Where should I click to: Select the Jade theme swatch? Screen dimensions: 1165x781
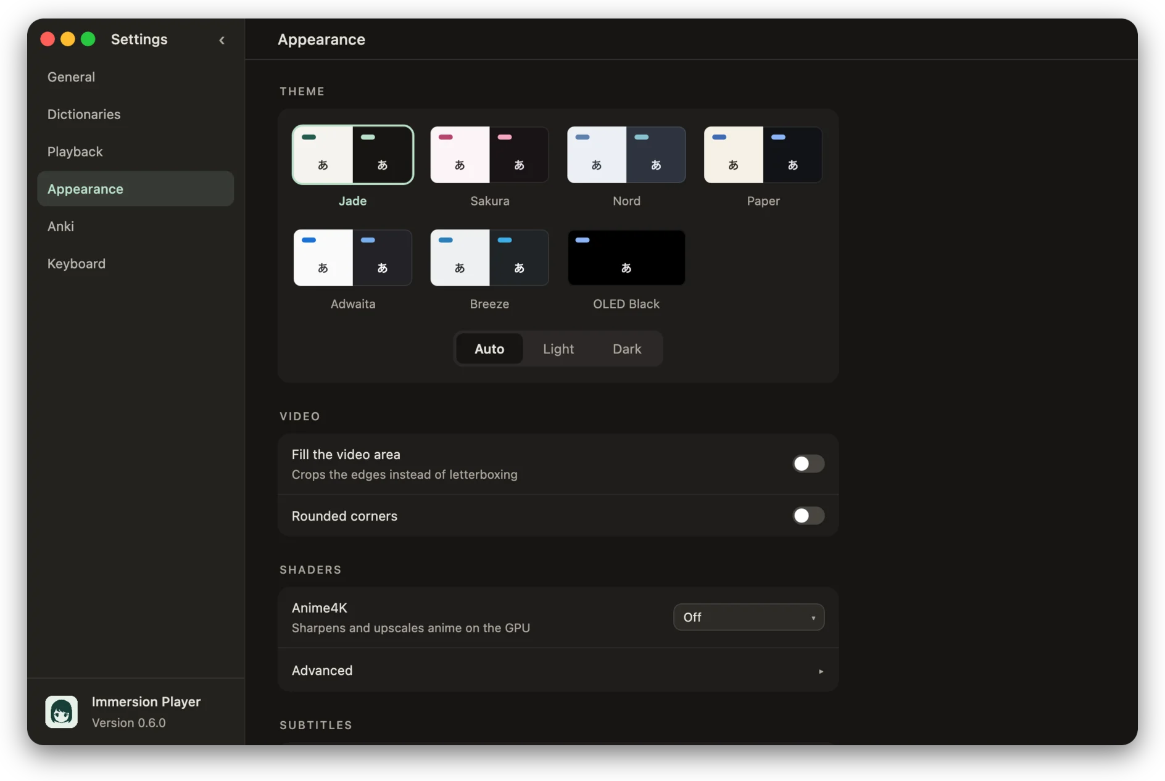coord(353,155)
